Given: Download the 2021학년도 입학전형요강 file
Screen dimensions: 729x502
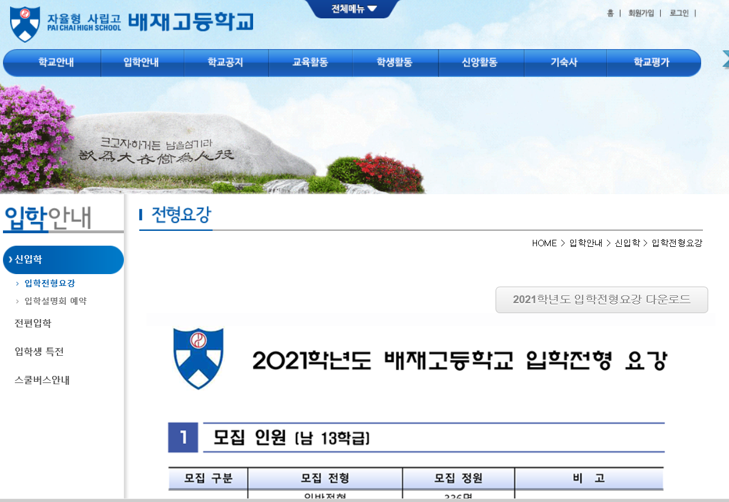Looking at the screenshot, I should 602,300.
